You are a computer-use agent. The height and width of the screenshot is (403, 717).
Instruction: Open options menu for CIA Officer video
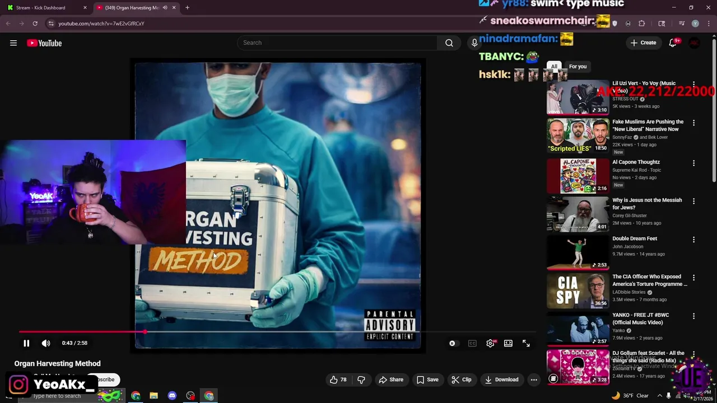693,278
